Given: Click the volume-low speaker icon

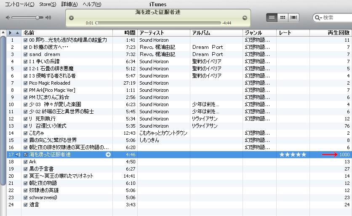Looking at the screenshot, I should click(x=8, y=18).
